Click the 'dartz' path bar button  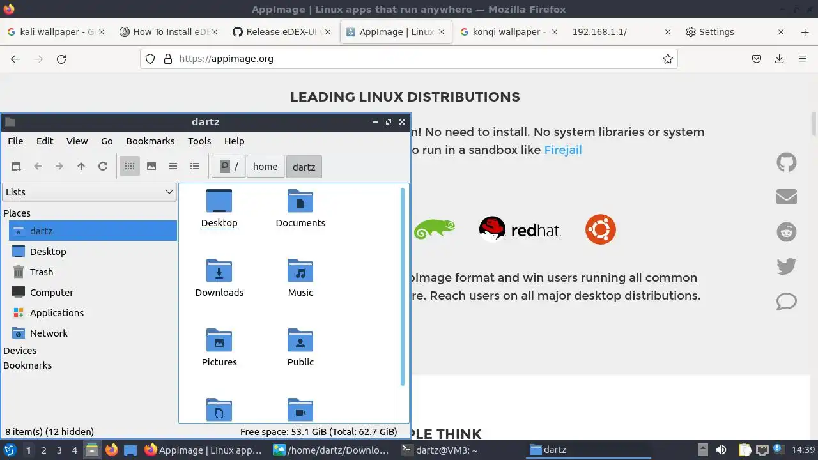tap(304, 167)
